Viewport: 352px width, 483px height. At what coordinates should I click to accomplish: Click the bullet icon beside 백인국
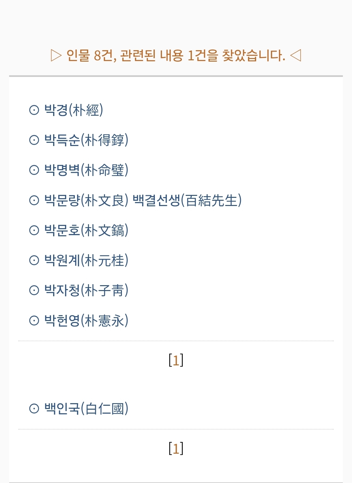coord(34,408)
